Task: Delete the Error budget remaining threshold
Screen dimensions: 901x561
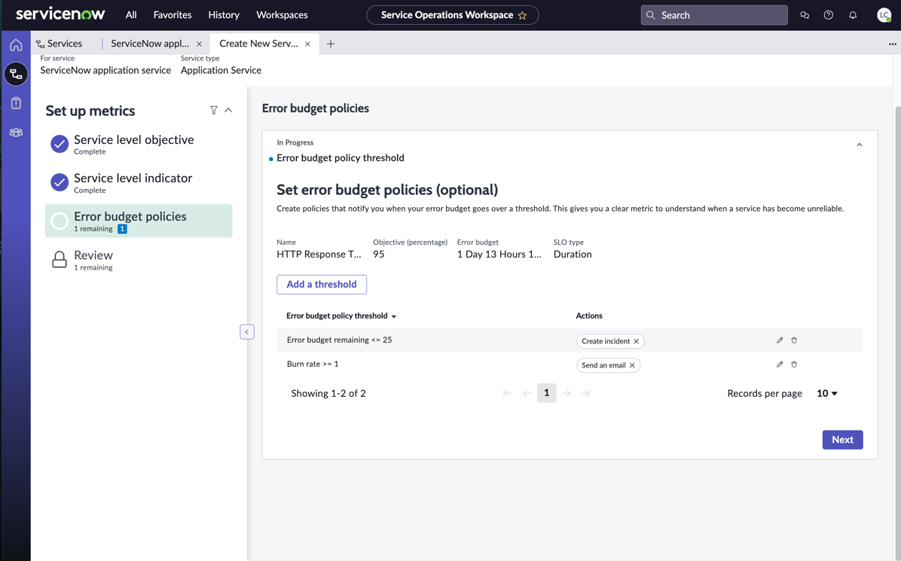Action: coord(794,340)
